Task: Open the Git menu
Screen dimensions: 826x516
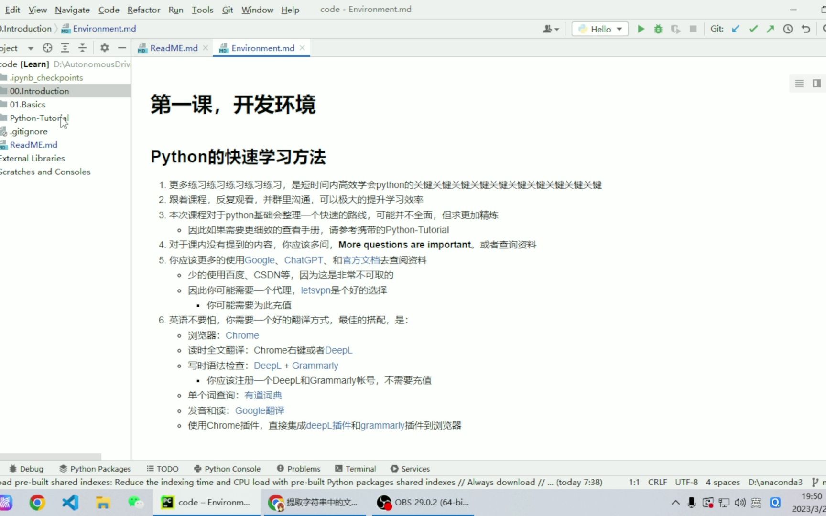Action: pyautogui.click(x=228, y=10)
